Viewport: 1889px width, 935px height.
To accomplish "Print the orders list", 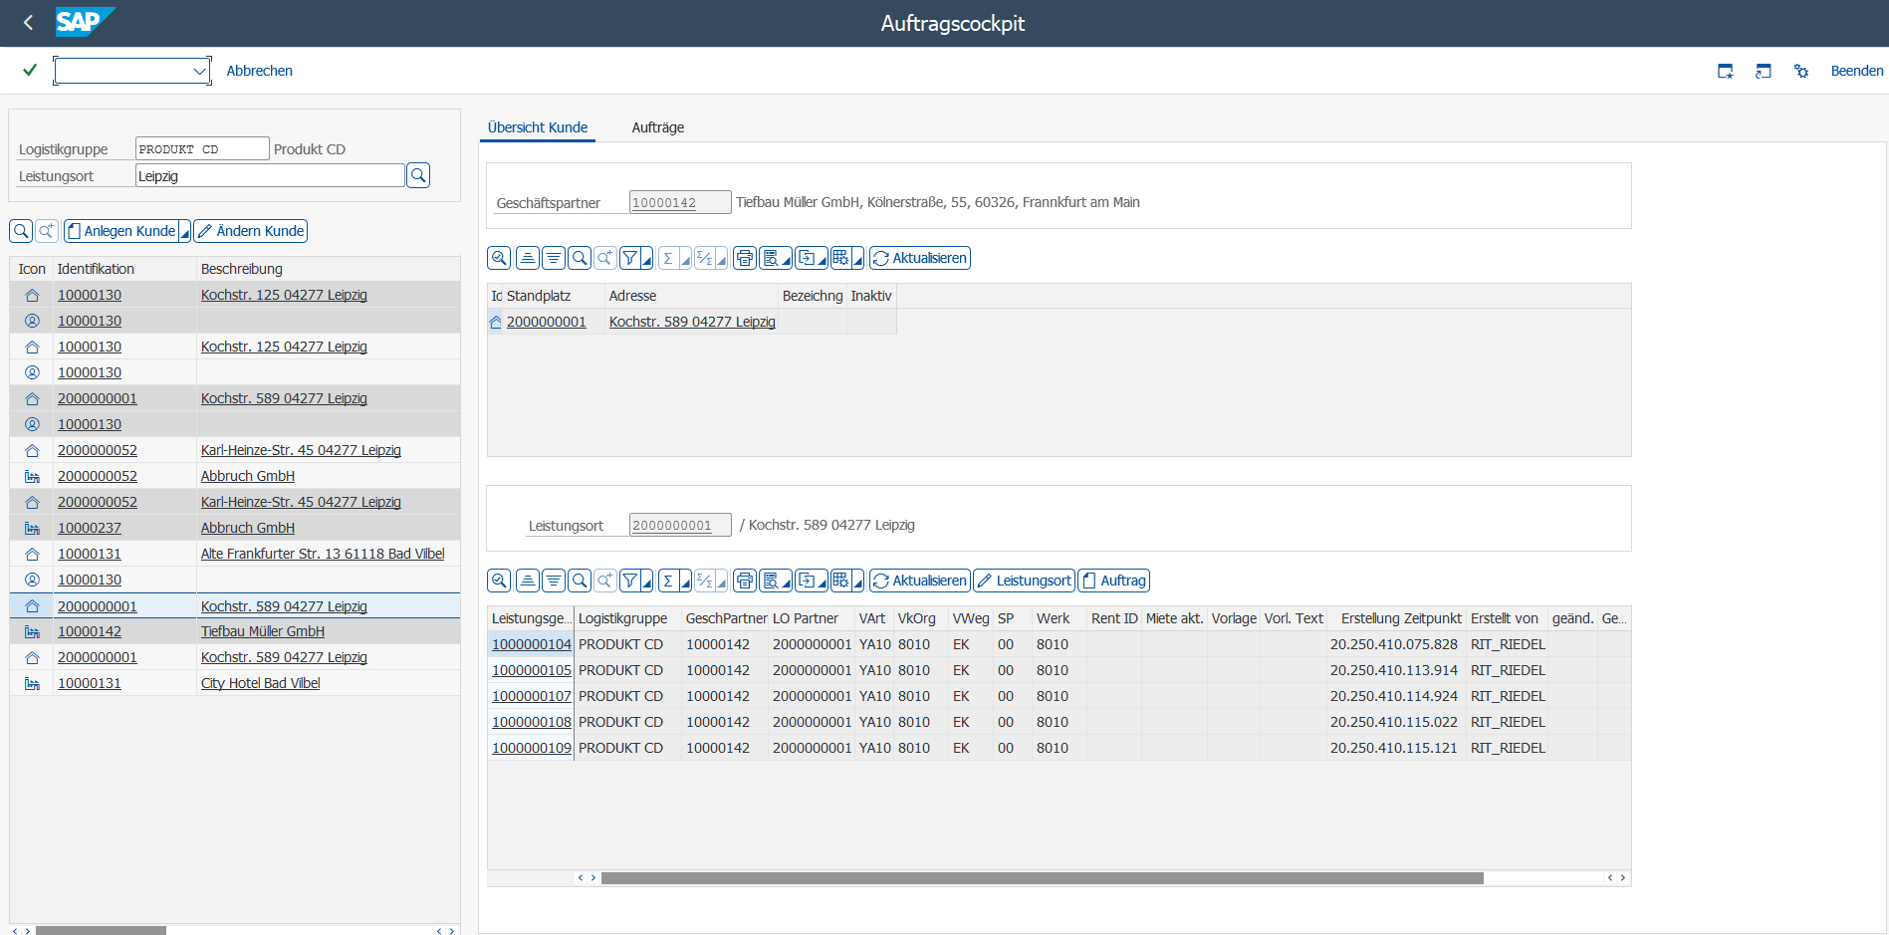I will point(745,581).
